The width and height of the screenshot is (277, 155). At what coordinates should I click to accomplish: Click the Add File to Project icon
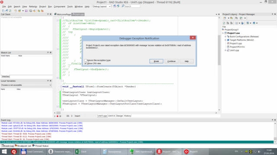(x=39, y=11)
